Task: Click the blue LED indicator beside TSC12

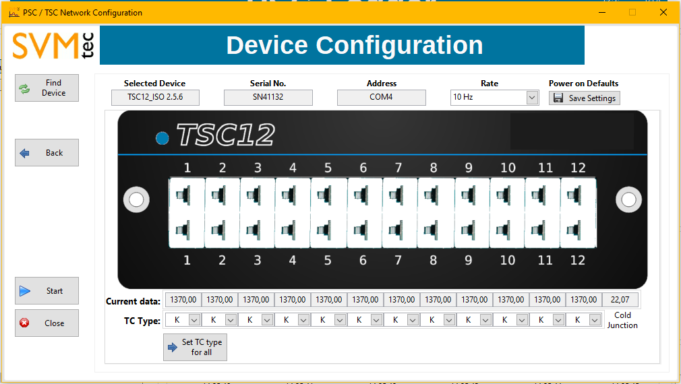Action: pyautogui.click(x=162, y=138)
